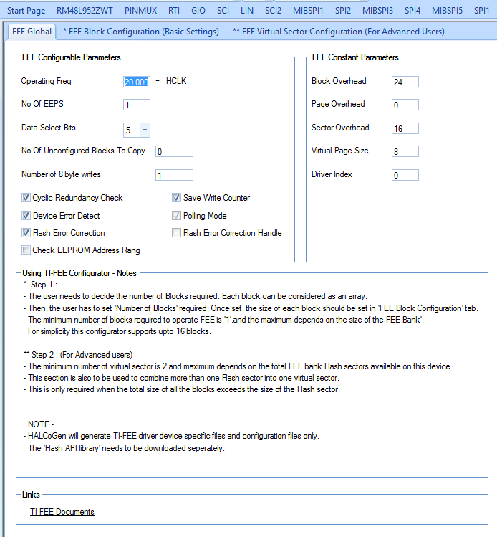Go to the SCI2 tab
497x537 pixels.
273,11
